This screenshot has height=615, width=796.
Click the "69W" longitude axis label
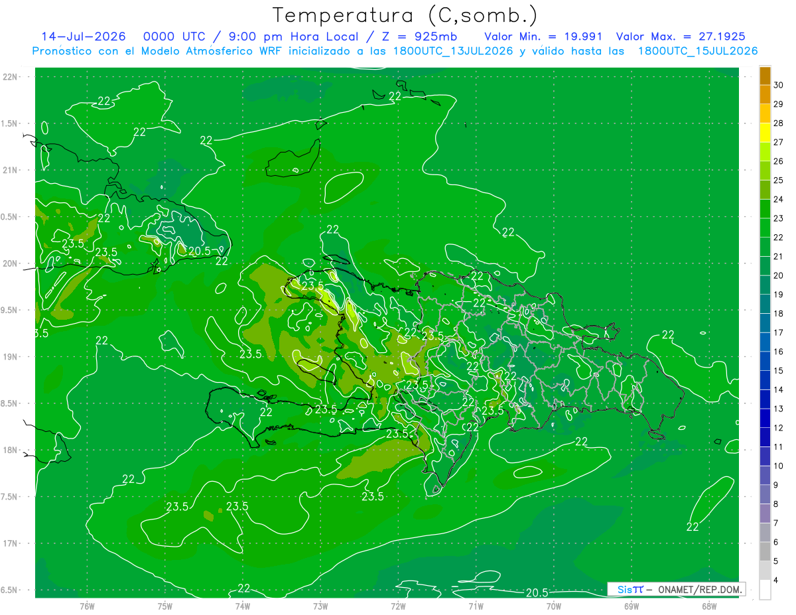[631, 606]
